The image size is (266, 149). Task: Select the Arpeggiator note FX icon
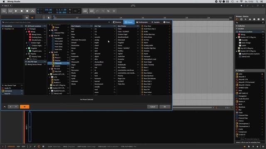point(53,38)
